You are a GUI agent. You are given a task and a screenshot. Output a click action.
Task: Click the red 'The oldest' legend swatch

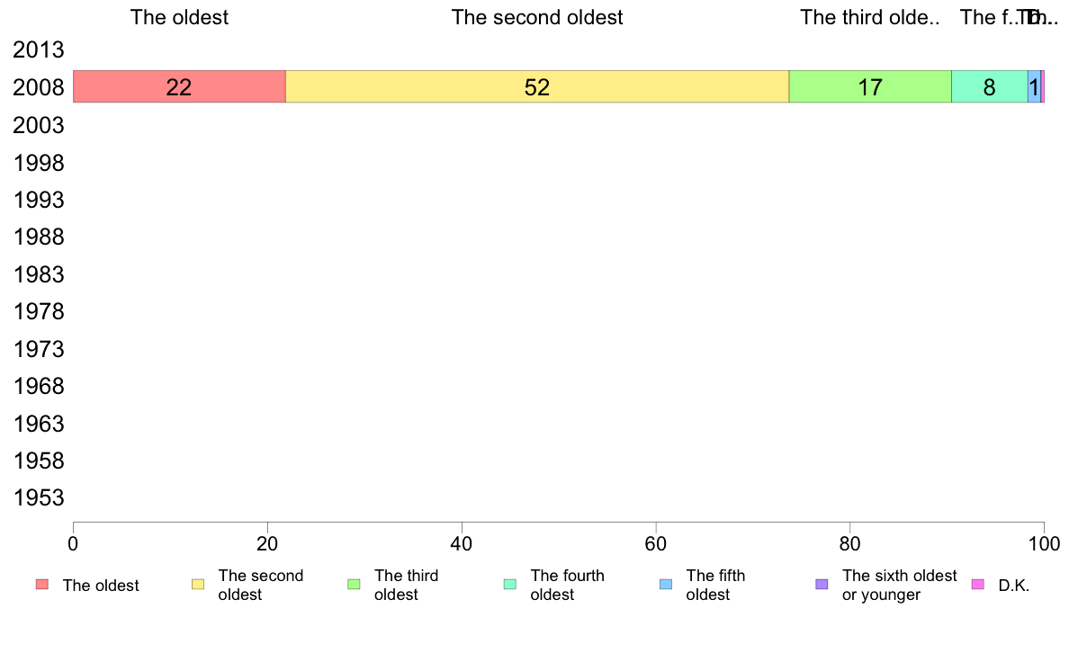[42, 585]
